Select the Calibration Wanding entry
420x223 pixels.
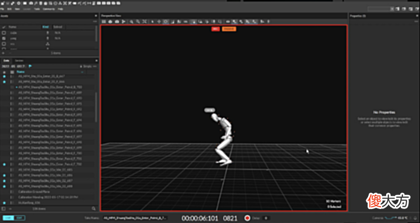coord(49,197)
